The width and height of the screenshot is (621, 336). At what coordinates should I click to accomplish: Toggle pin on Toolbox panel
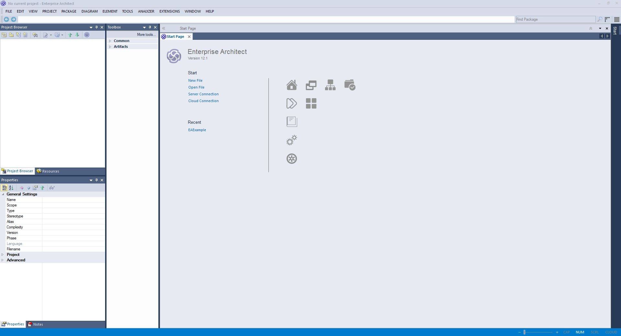pos(150,27)
